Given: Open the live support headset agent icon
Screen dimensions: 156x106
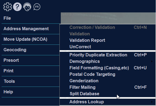Looking at the screenshot, I should pos(27,7).
